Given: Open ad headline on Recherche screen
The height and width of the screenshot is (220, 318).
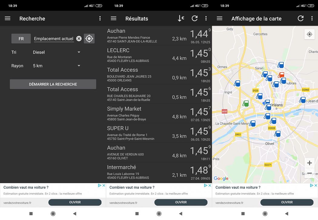Looking at the screenshot, I should 26,187.
